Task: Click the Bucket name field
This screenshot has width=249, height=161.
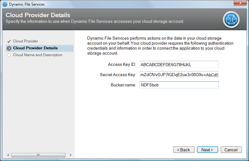Action: coord(179,85)
